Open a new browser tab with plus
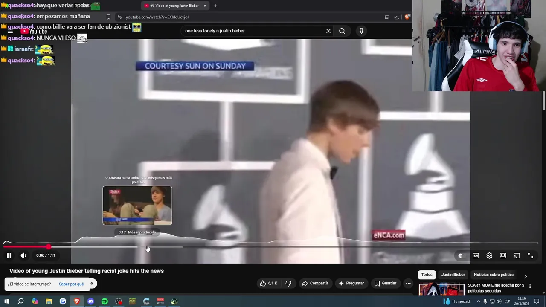 tap(215, 6)
